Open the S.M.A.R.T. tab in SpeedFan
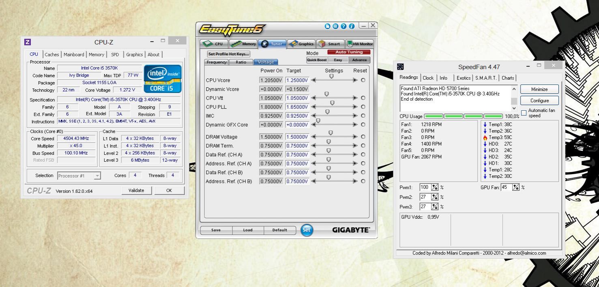This screenshot has width=599, height=287. [486, 78]
